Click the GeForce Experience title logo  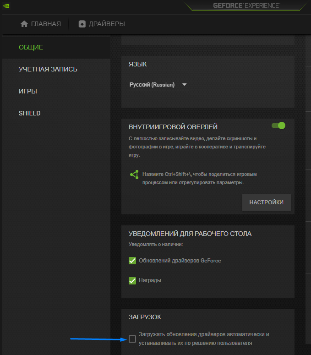tap(246, 5)
